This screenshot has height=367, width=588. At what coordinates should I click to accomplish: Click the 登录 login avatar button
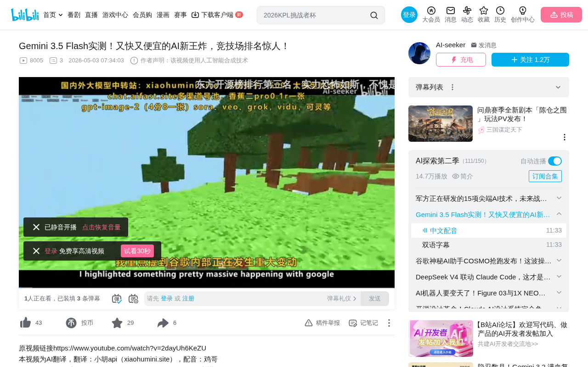tap(409, 15)
